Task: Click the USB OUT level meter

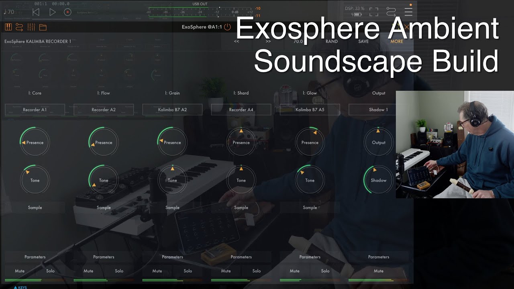Action: point(200,11)
